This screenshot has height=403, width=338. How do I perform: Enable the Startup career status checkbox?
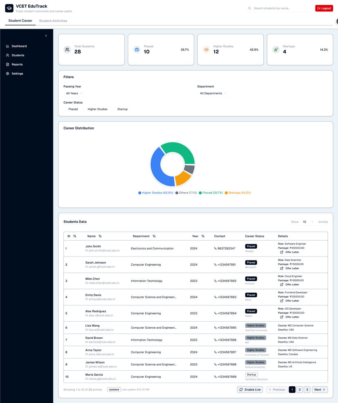[x=114, y=109]
